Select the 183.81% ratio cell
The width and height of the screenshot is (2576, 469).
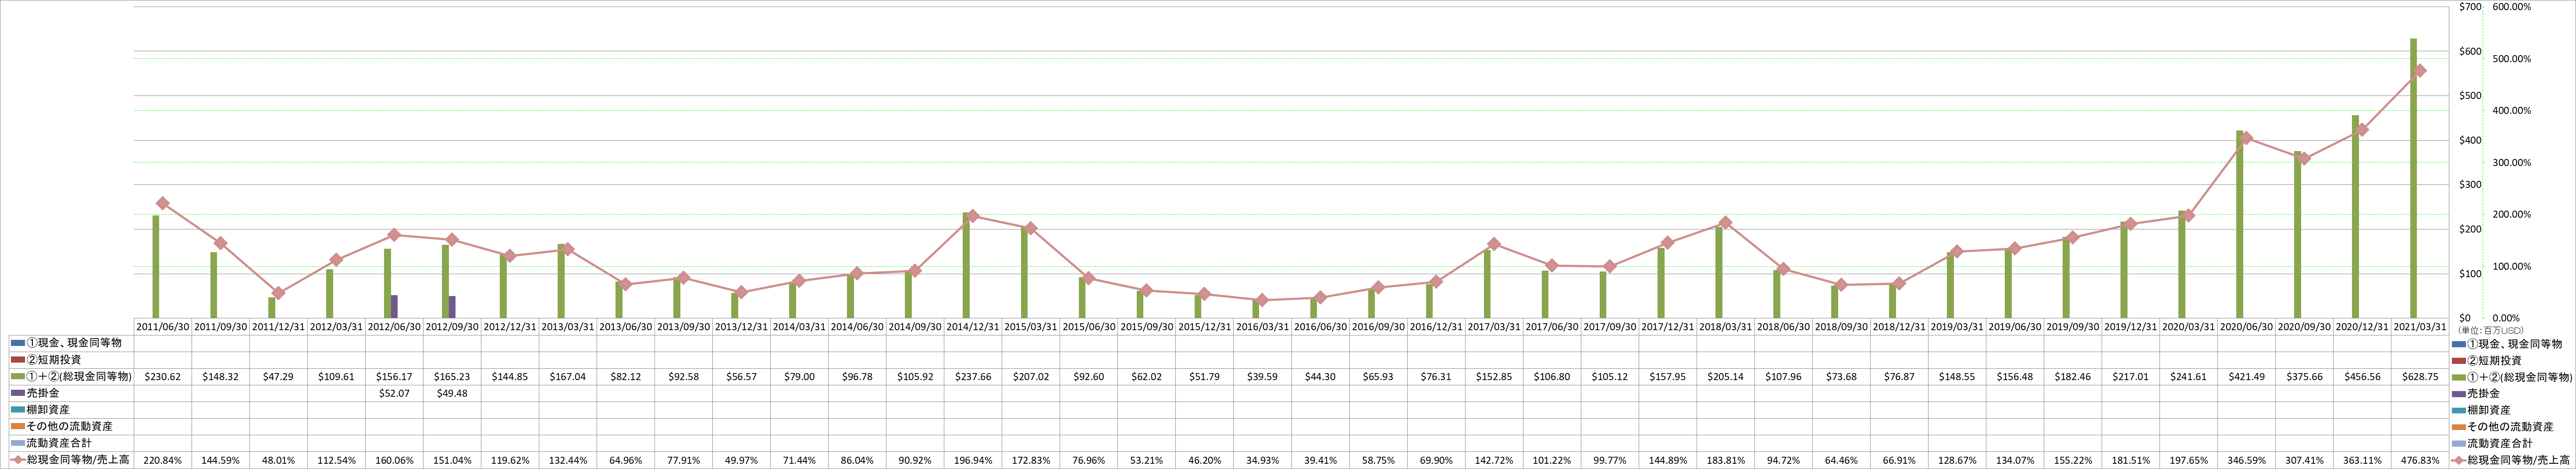pyautogui.click(x=1725, y=460)
